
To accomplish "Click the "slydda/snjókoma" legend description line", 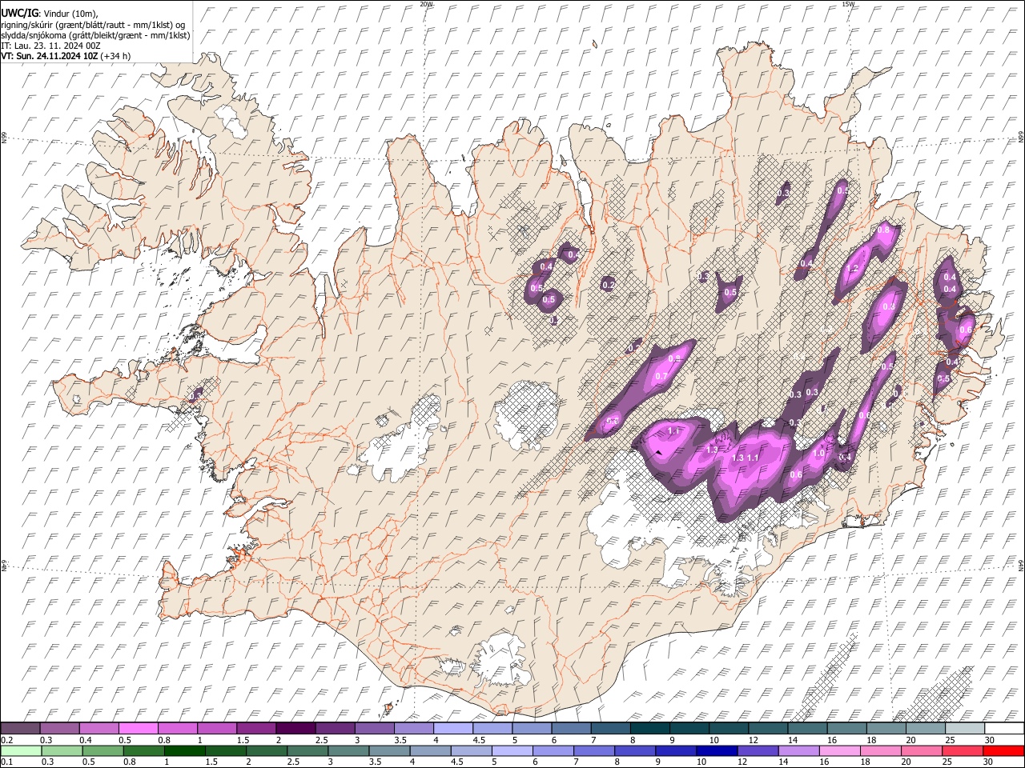I will pos(96,35).
